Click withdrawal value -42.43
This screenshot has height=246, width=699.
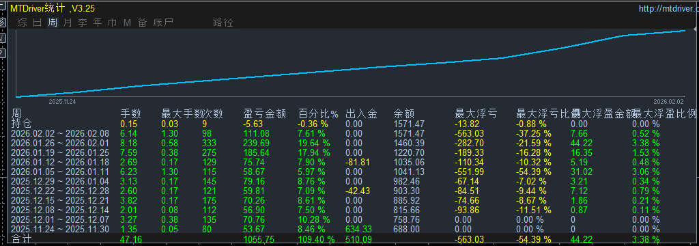click(358, 191)
